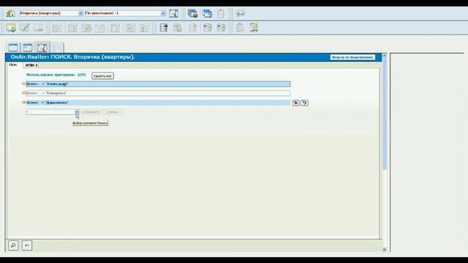Click the clipboard icon in the top toolbar row
This screenshot has width=468, height=263.
pos(221,13)
